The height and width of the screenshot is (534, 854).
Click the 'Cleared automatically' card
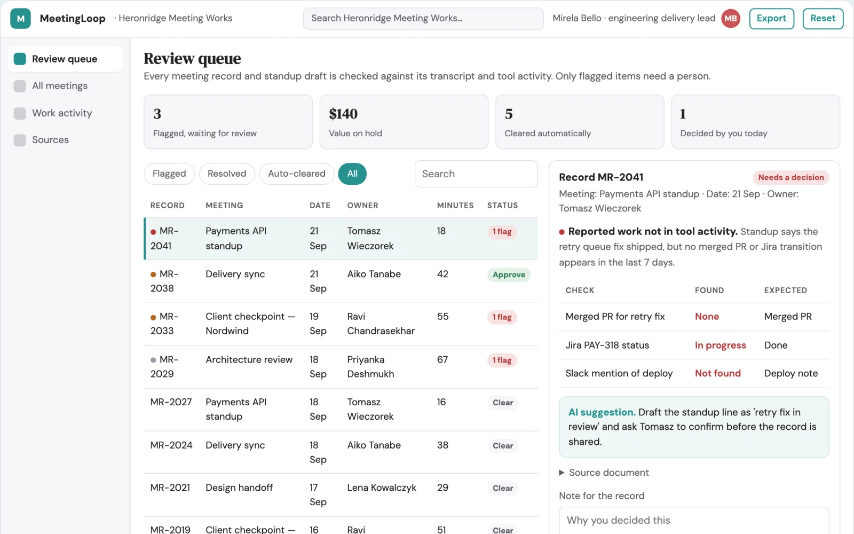(580, 122)
